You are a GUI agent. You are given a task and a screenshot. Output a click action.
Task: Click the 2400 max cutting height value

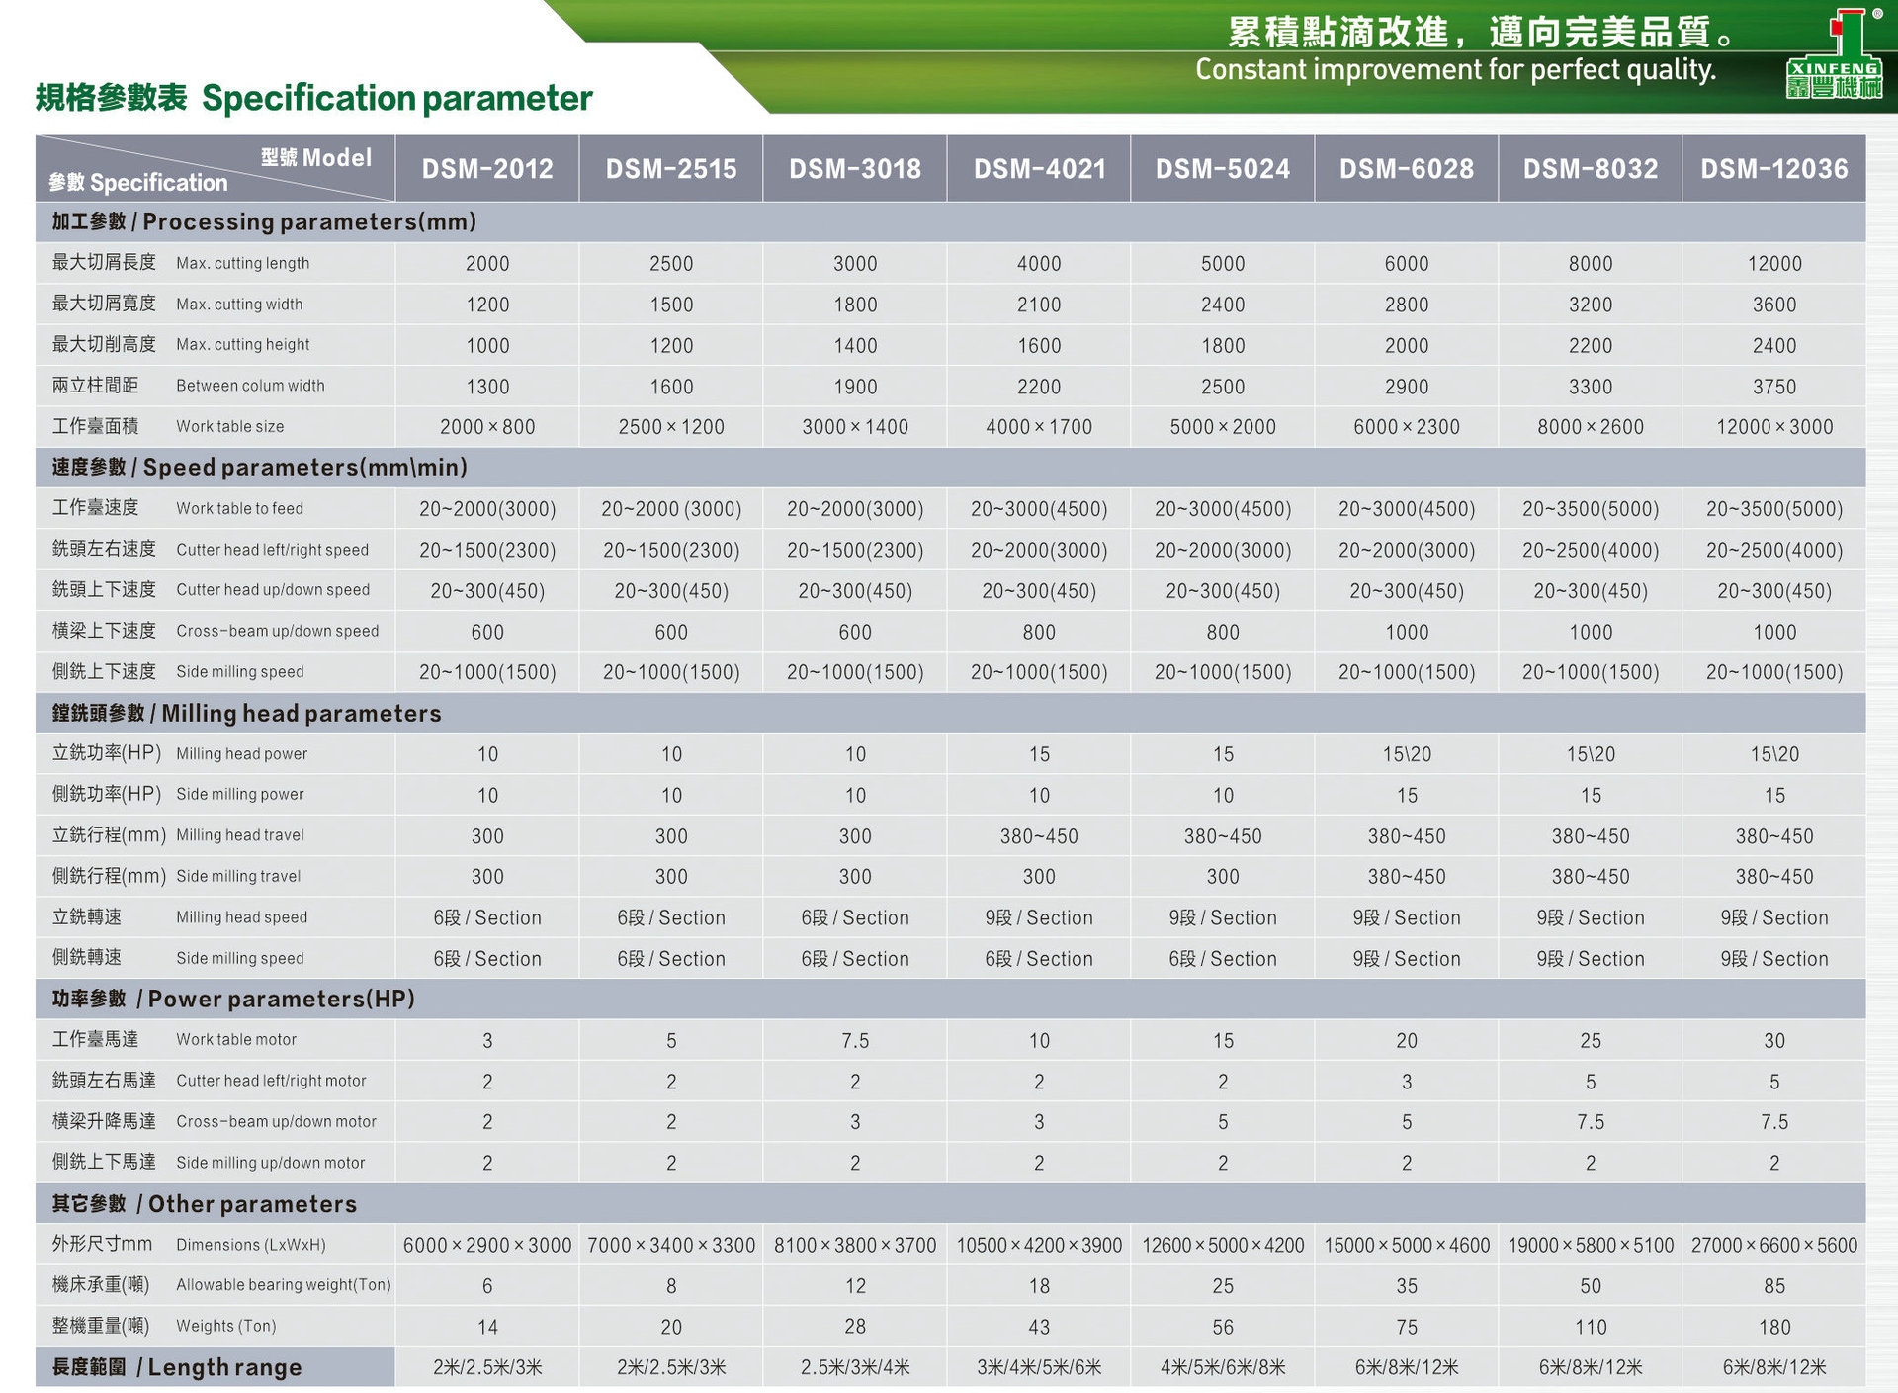[1774, 346]
